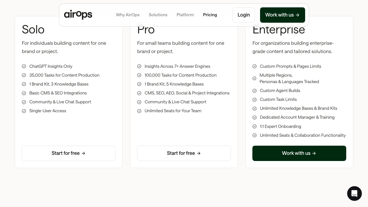Click the Enterprise plan heading

coord(279,30)
